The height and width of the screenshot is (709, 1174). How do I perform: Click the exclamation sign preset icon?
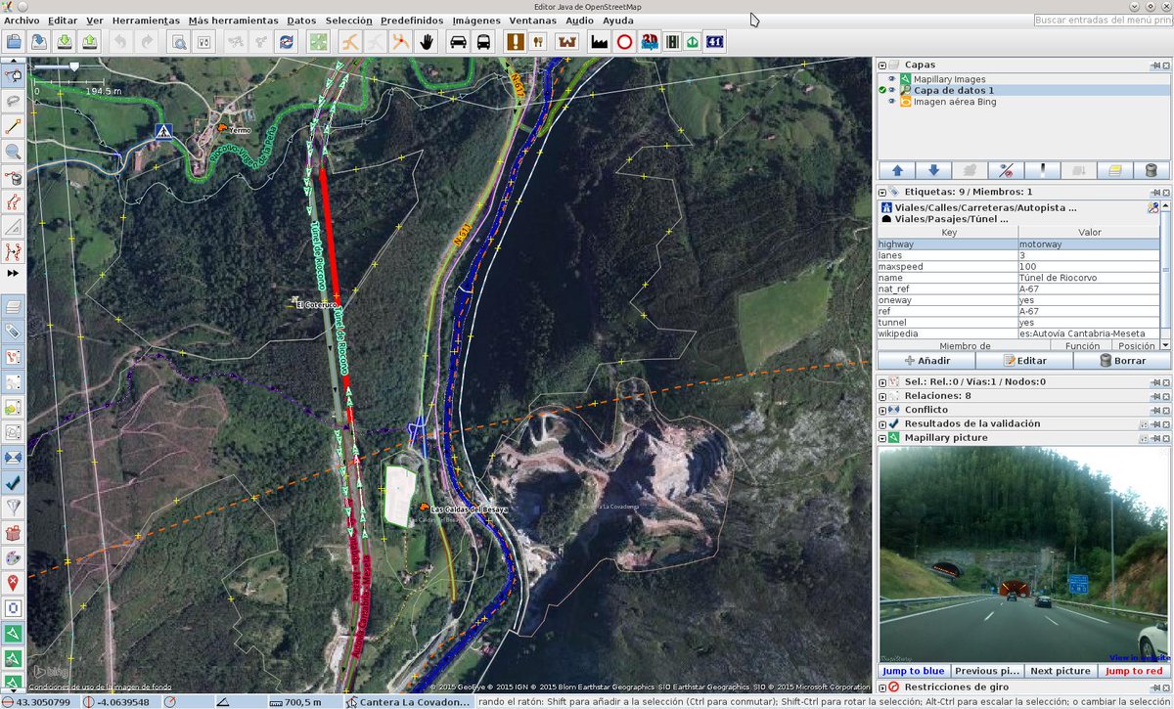[x=515, y=42]
